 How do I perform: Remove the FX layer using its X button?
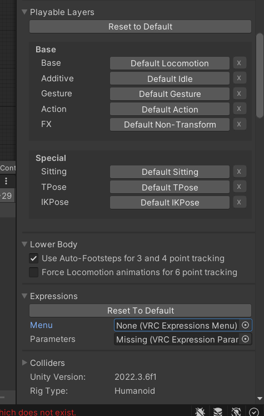pos(240,124)
